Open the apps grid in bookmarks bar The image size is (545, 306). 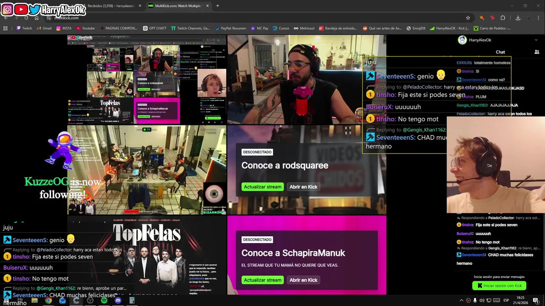[6, 28]
